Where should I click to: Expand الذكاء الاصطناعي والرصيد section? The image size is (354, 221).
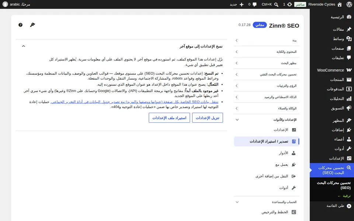click(x=267, y=97)
